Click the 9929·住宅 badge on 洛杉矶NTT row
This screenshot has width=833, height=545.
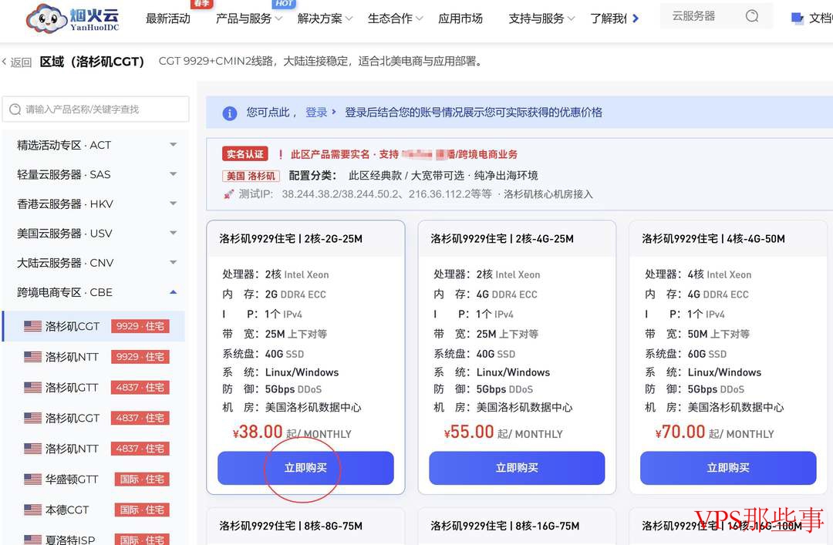tap(140, 357)
